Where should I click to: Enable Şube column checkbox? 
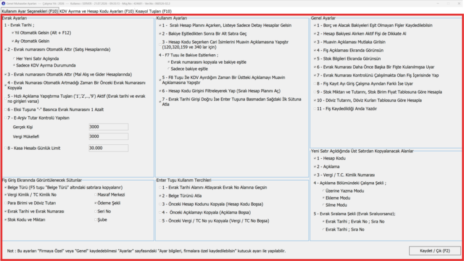(96, 220)
